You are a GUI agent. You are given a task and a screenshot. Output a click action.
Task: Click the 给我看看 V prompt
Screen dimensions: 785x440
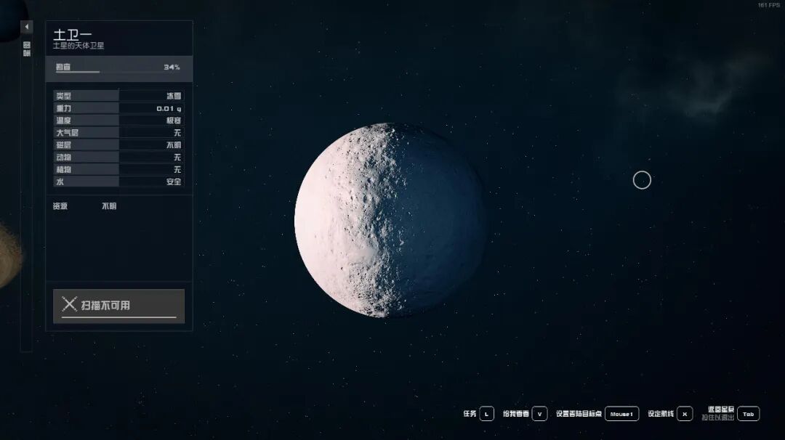tap(526, 414)
